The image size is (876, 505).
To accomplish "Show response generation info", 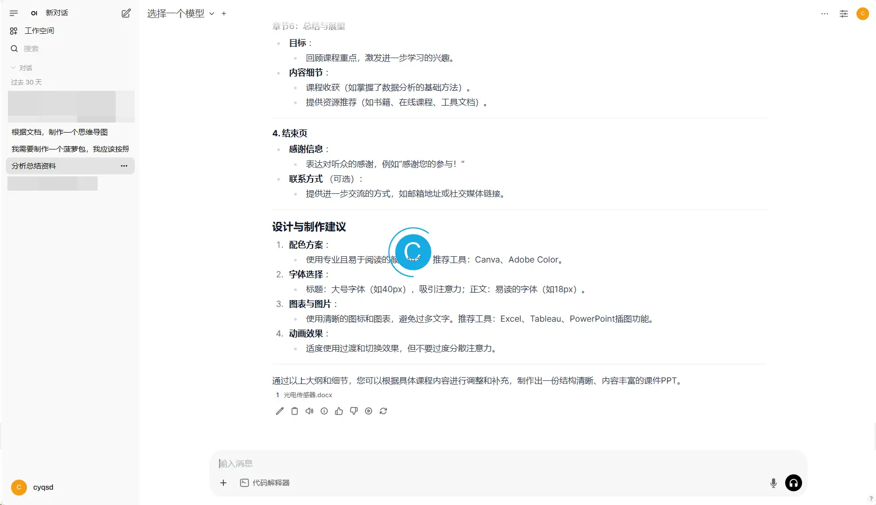I will [324, 411].
